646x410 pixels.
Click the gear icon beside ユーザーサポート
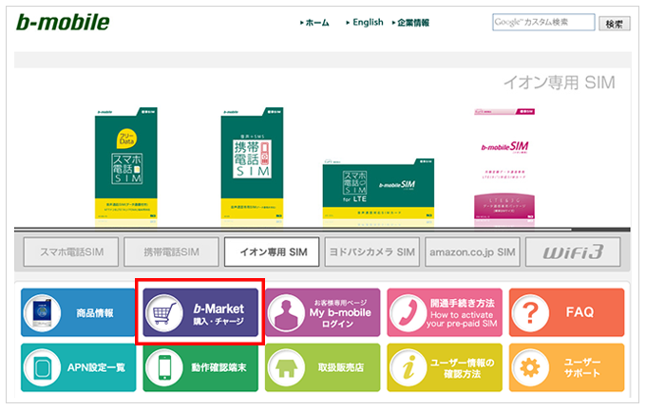click(x=530, y=367)
